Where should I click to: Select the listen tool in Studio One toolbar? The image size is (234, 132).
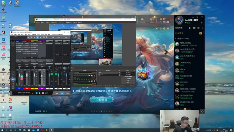pyautogui.click(x=47, y=37)
